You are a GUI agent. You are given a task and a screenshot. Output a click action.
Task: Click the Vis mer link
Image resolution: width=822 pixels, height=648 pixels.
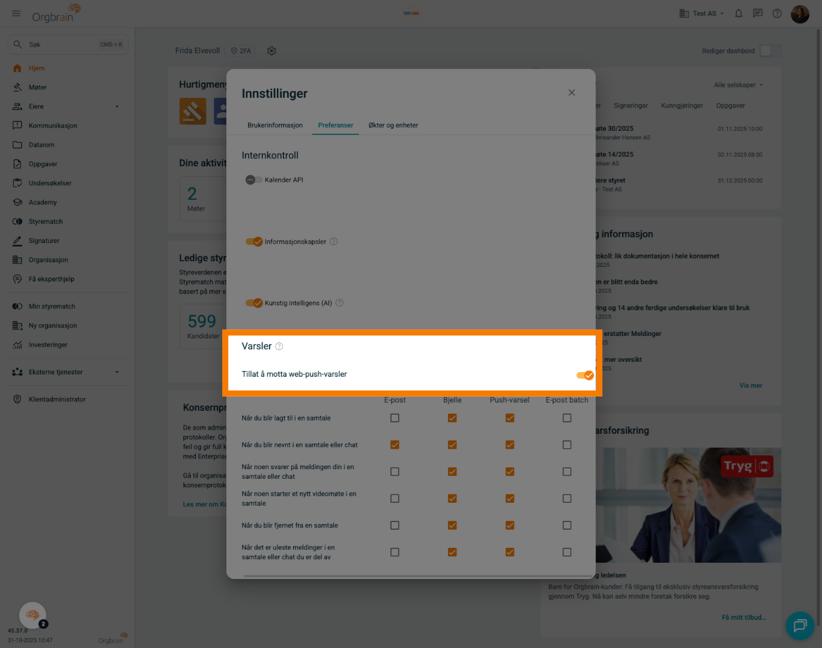click(751, 386)
